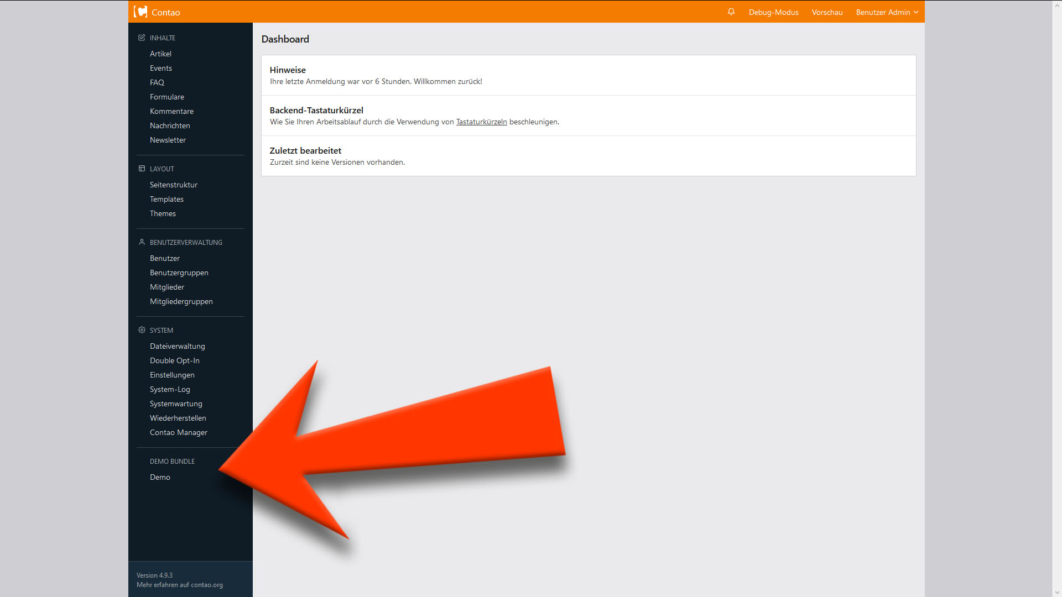The image size is (1062, 597).
Task: Click the Layout section icon
Action: [142, 167]
